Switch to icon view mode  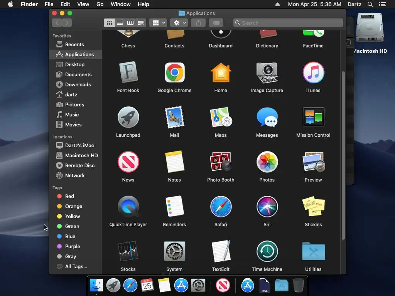click(109, 23)
